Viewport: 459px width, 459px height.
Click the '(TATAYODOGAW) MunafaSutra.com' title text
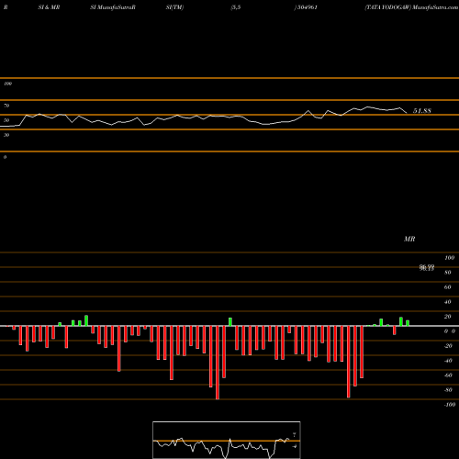pos(411,7)
